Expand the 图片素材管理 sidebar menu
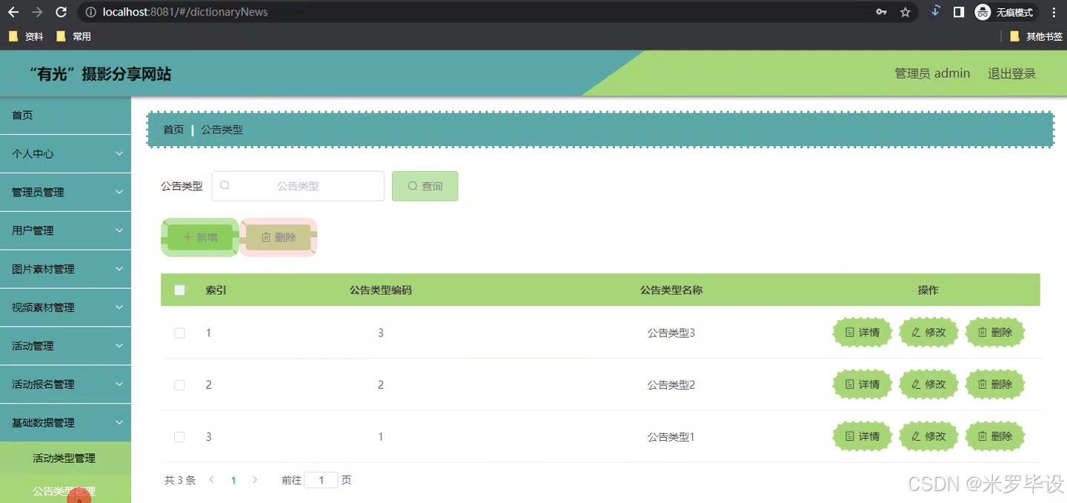The height and width of the screenshot is (503, 1067). 65,270
